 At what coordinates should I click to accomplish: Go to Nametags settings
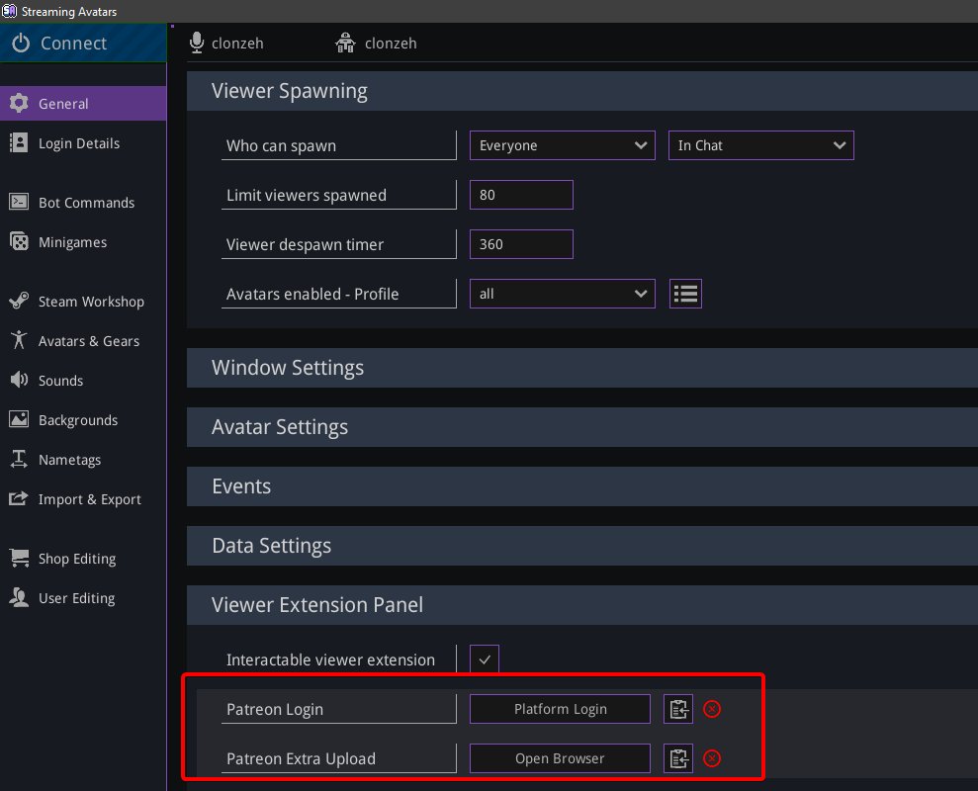pos(83,460)
